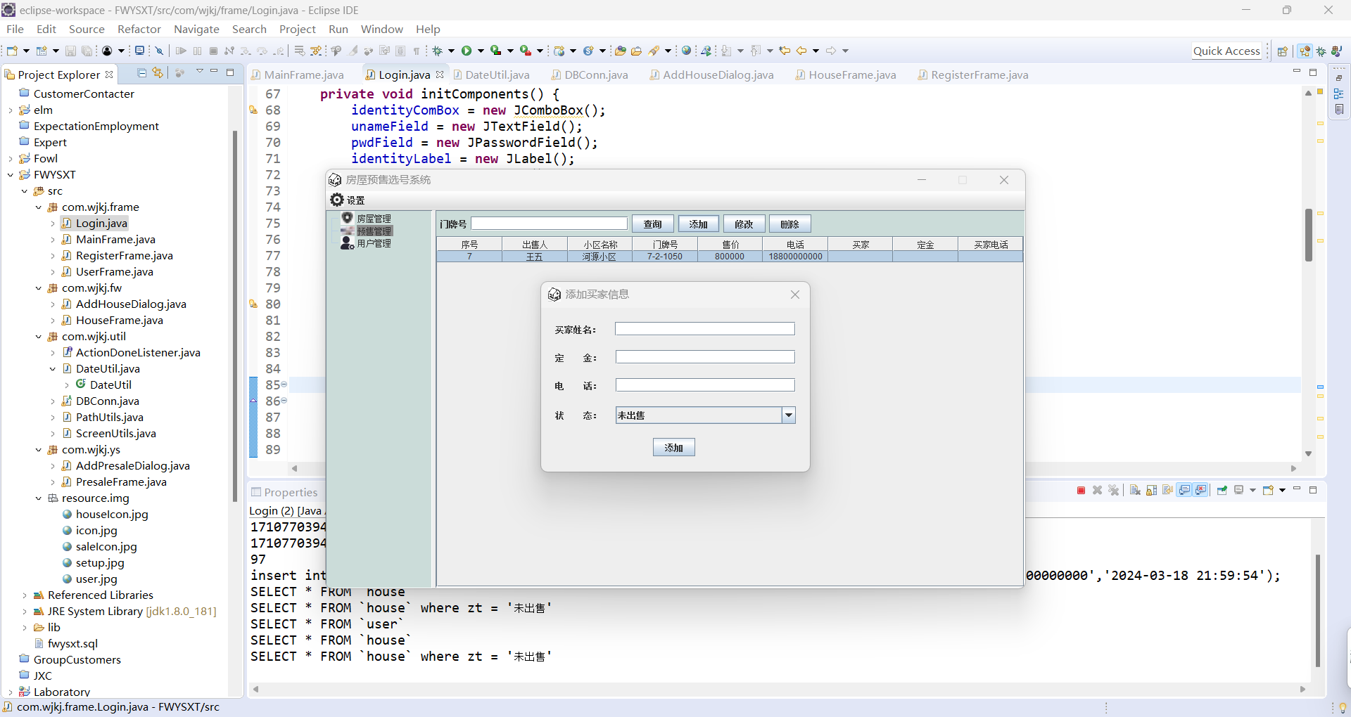
Task: Click the Open Type icon
Action: [x=620, y=51]
